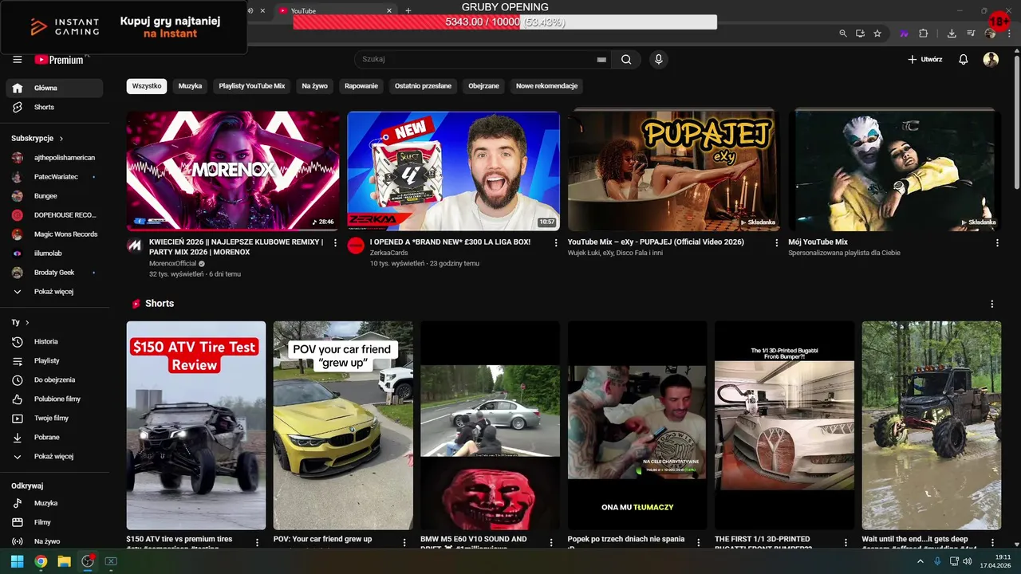The height and width of the screenshot is (574, 1021).
Task: Start voice search with microphone icon
Action: (x=659, y=59)
